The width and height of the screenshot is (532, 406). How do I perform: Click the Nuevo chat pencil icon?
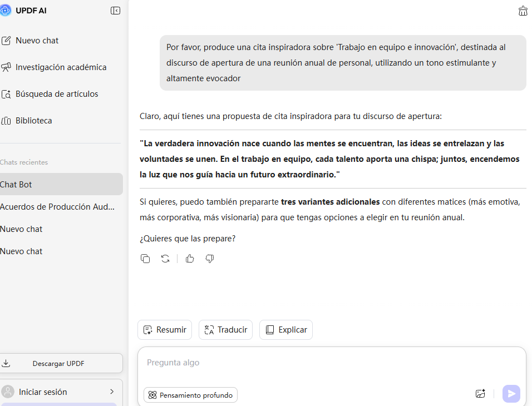click(x=6, y=41)
